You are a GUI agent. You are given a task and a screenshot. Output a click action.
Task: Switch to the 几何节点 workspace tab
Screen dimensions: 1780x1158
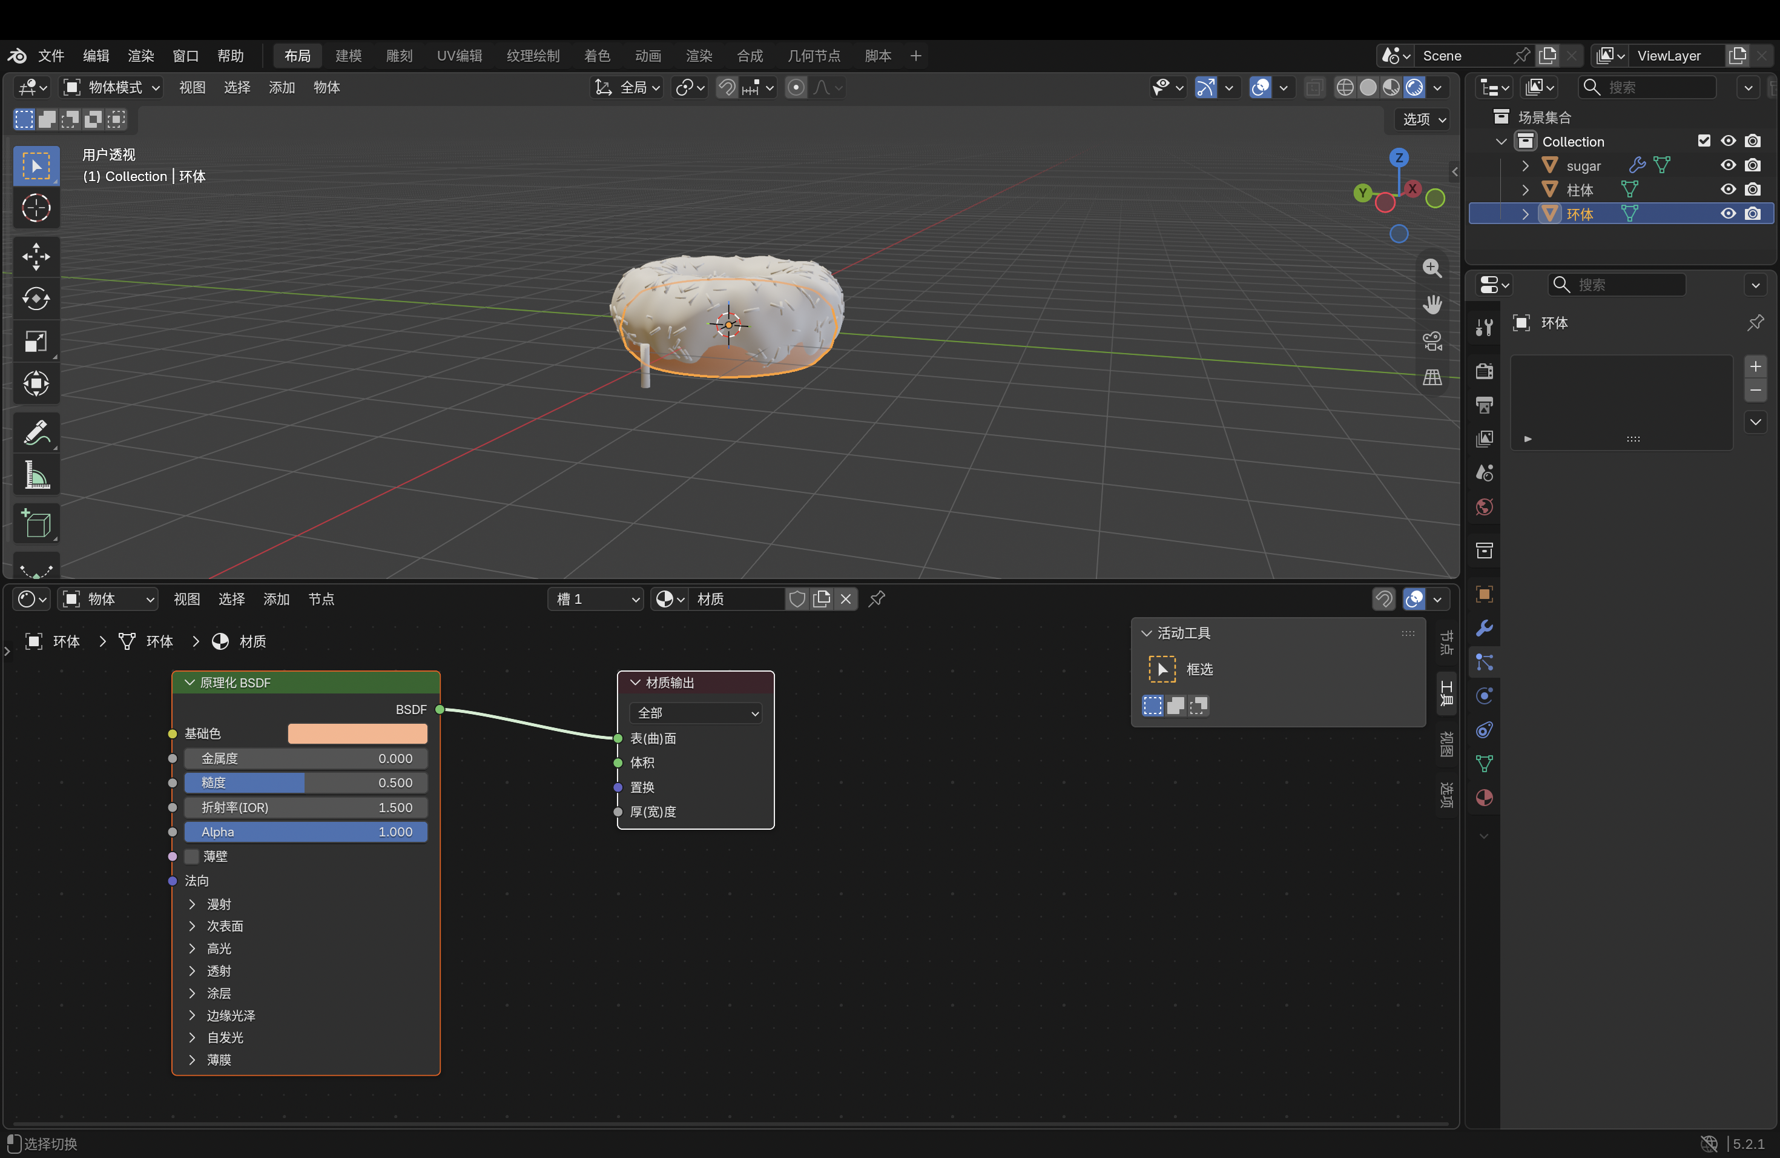click(814, 55)
